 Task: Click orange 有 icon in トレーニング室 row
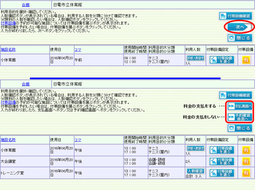246,173
